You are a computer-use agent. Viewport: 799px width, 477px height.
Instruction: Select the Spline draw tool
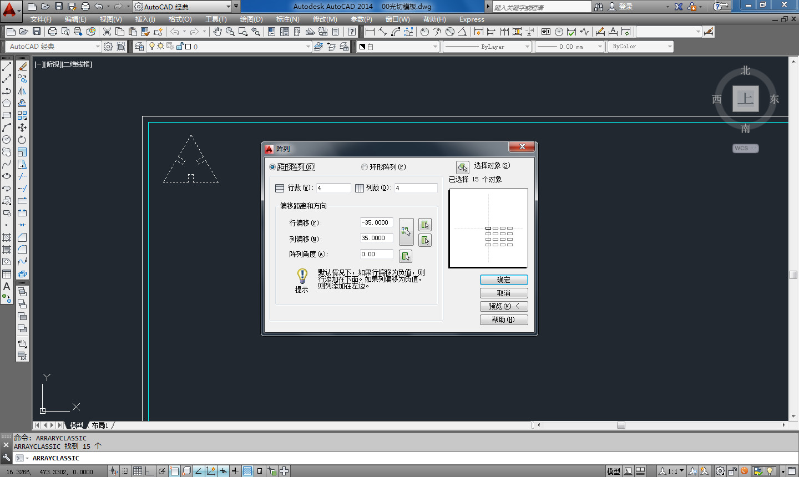pos(7,164)
